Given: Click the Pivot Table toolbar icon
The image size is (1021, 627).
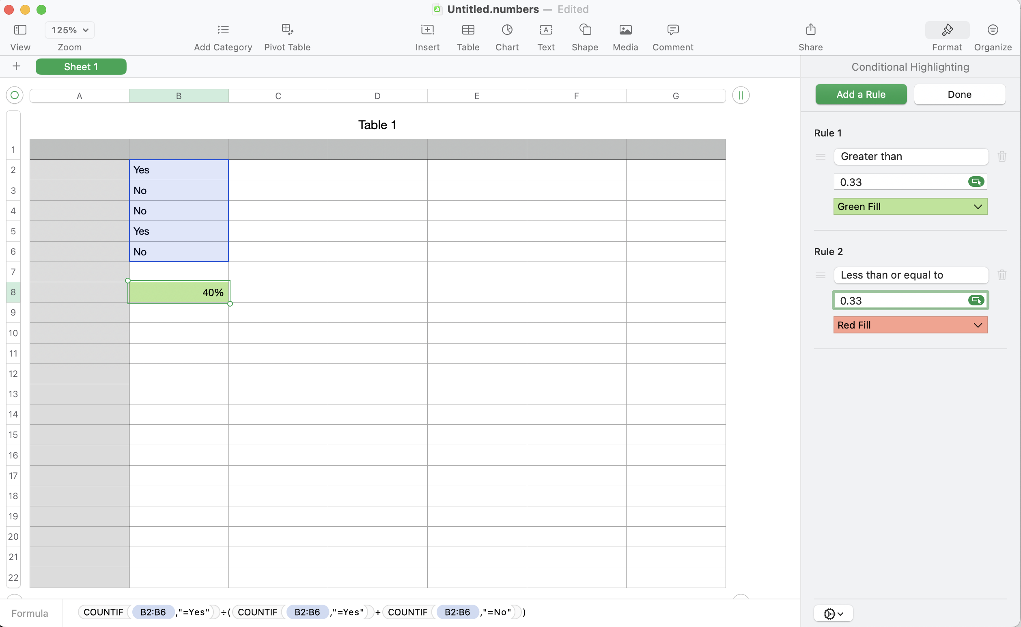Looking at the screenshot, I should [287, 30].
